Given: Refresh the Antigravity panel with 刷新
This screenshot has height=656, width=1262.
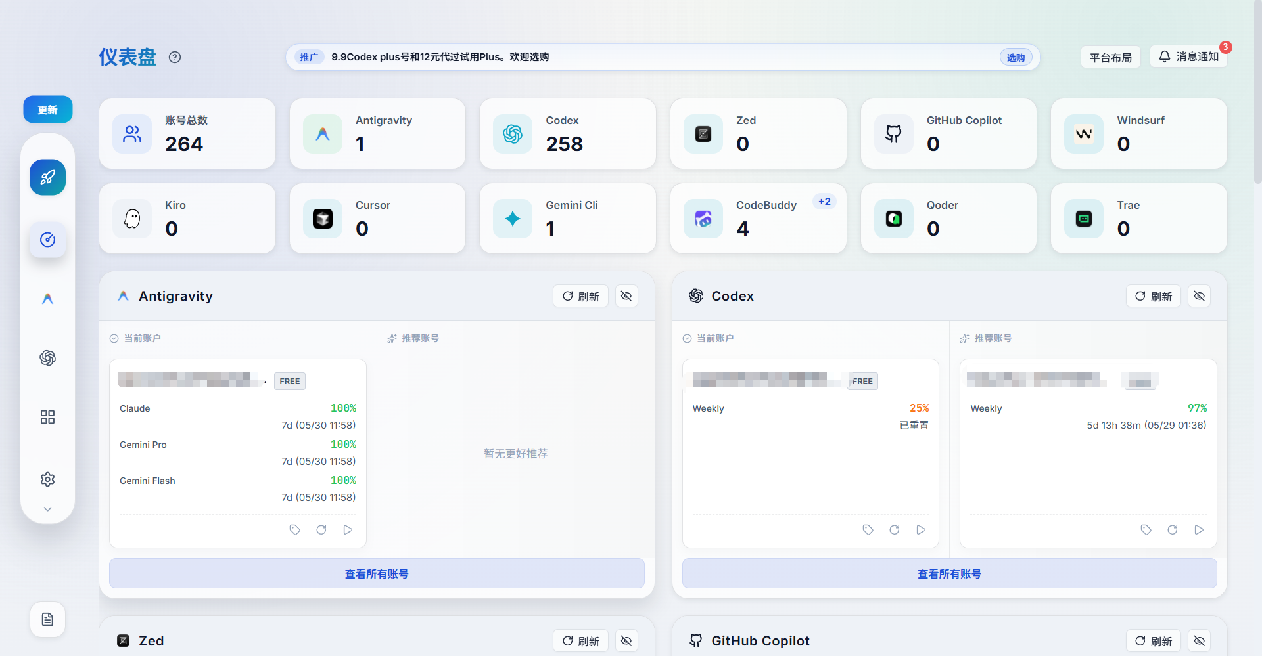Looking at the screenshot, I should [580, 296].
